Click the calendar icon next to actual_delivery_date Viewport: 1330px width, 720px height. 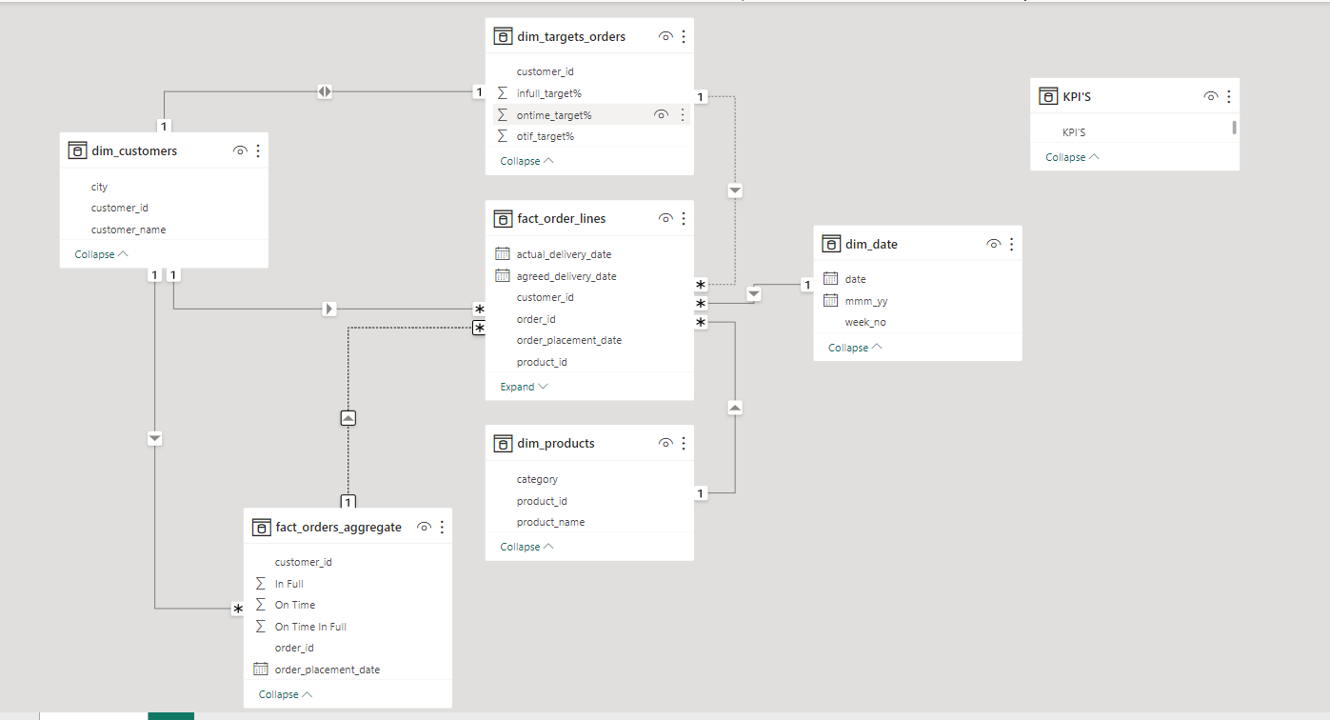coord(502,253)
